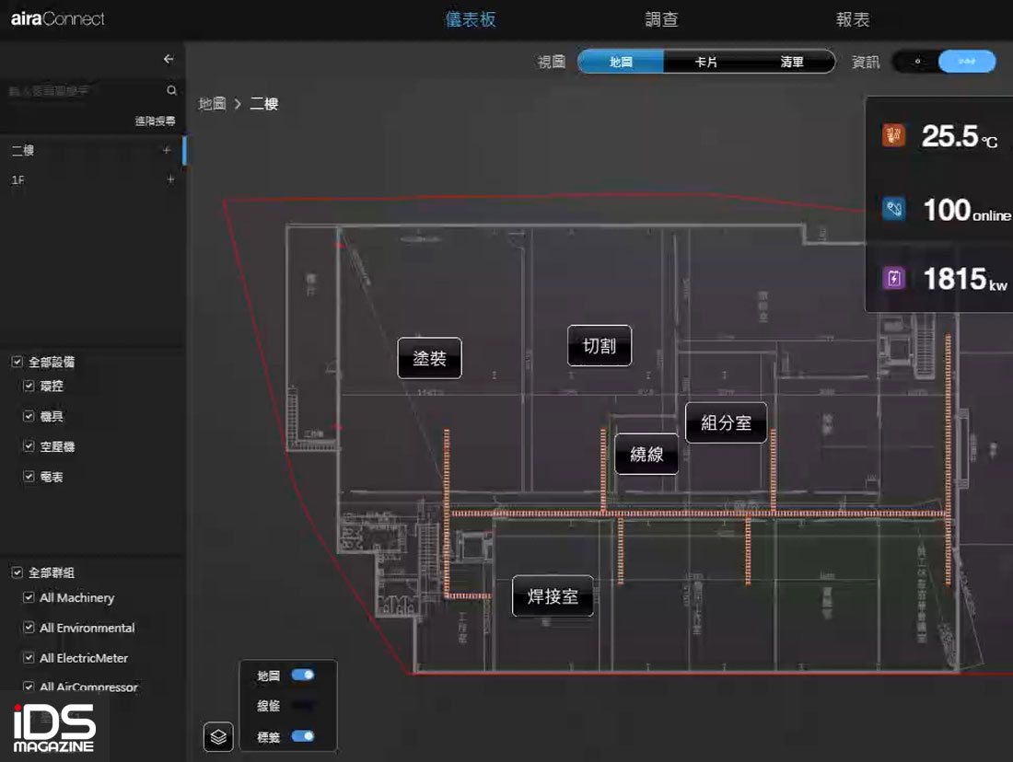Click the 切割 area label on map

click(600, 345)
